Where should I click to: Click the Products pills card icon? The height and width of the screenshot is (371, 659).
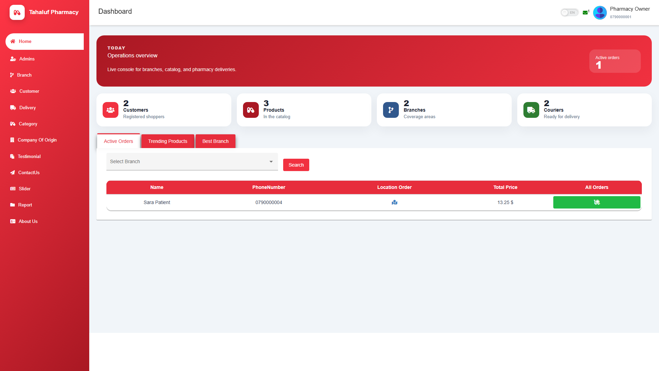(x=251, y=110)
